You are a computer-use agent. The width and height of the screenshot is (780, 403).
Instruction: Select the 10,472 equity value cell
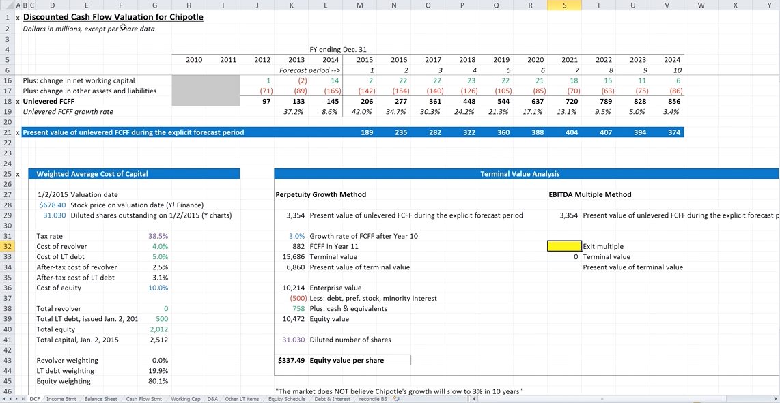pyautogui.click(x=294, y=319)
